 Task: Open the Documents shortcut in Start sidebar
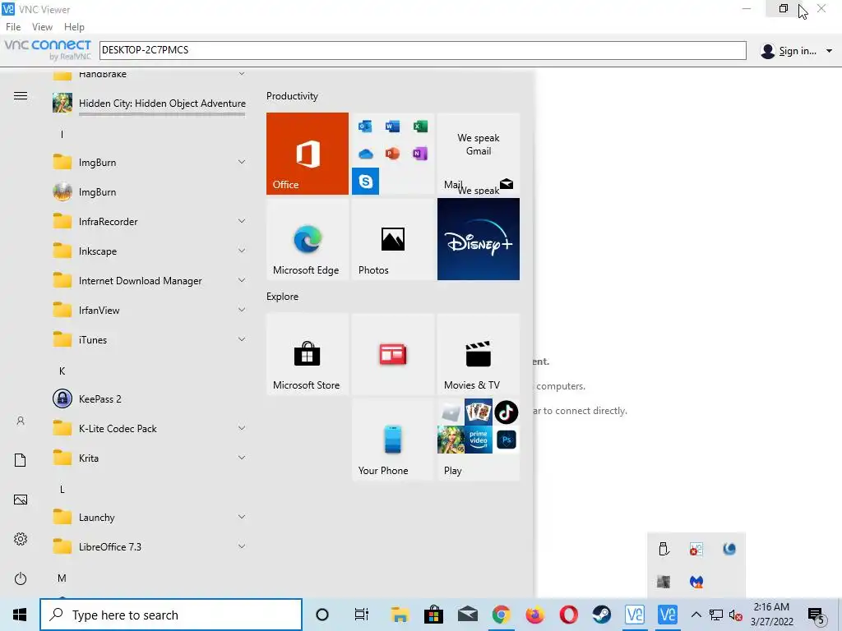[21, 460]
